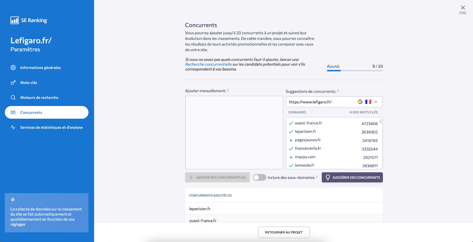Click the value 2921571
The image size is (473, 242).
(370, 158)
